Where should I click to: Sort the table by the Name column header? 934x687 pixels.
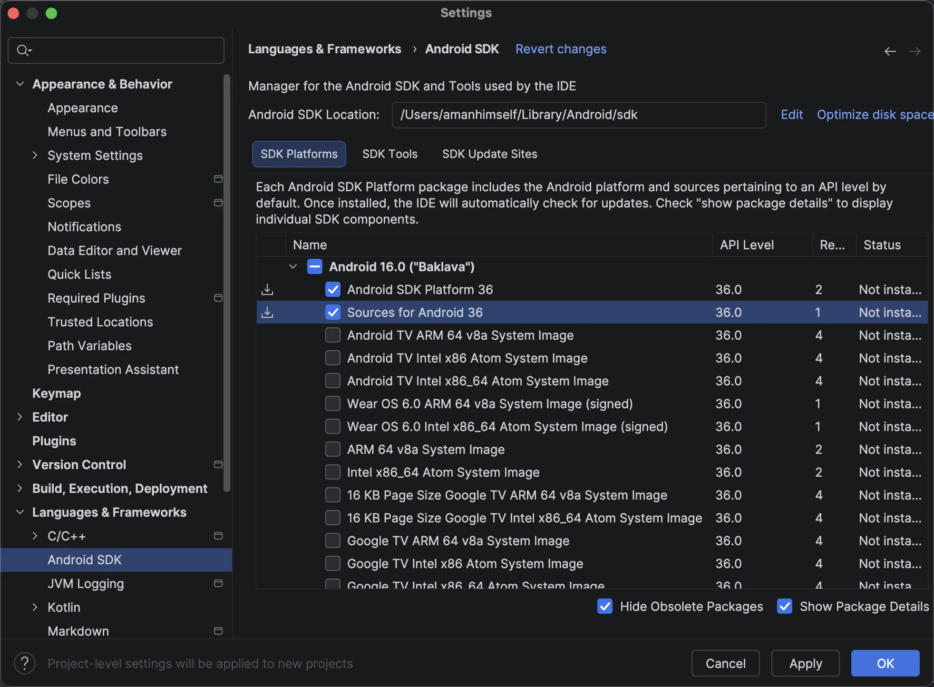click(x=499, y=245)
